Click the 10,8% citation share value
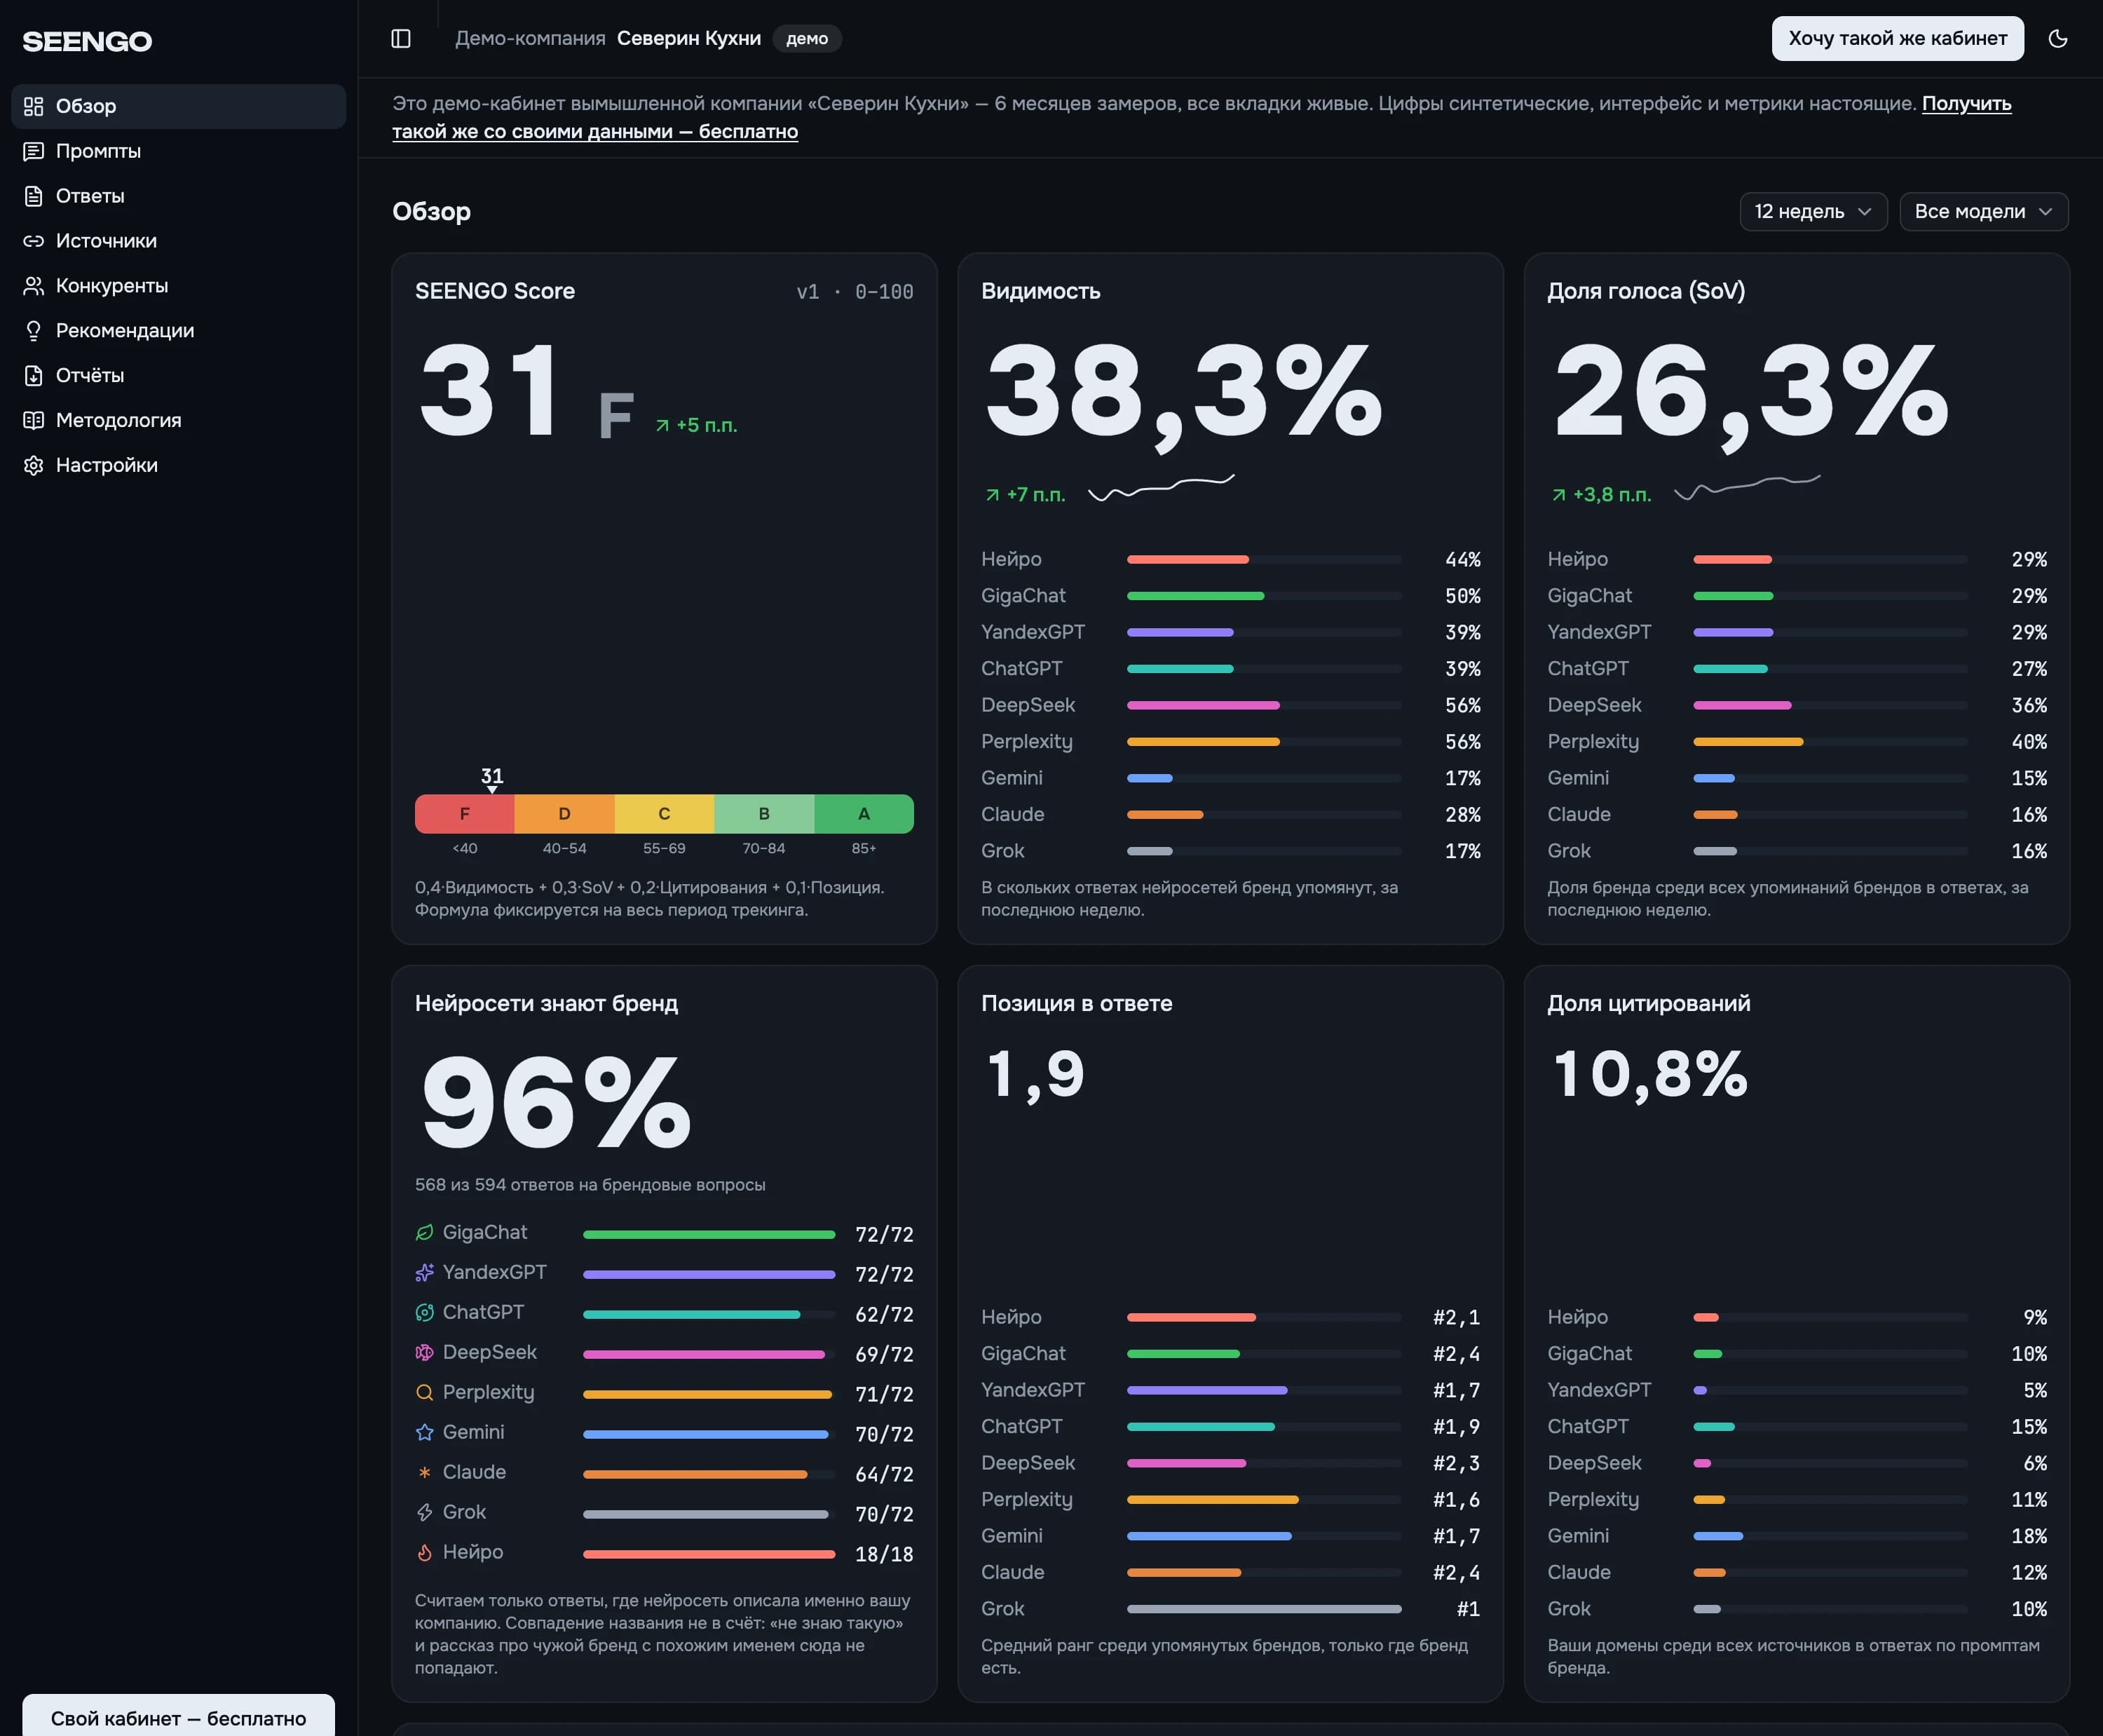This screenshot has height=1736, width=2103. 1650,1075
